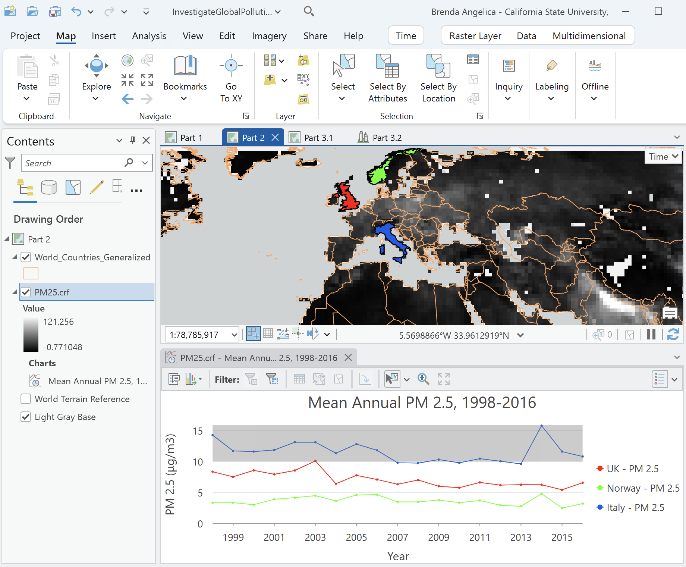Click the Full Extent globe icon
The width and height of the screenshot is (686, 567).
pyautogui.click(x=128, y=60)
